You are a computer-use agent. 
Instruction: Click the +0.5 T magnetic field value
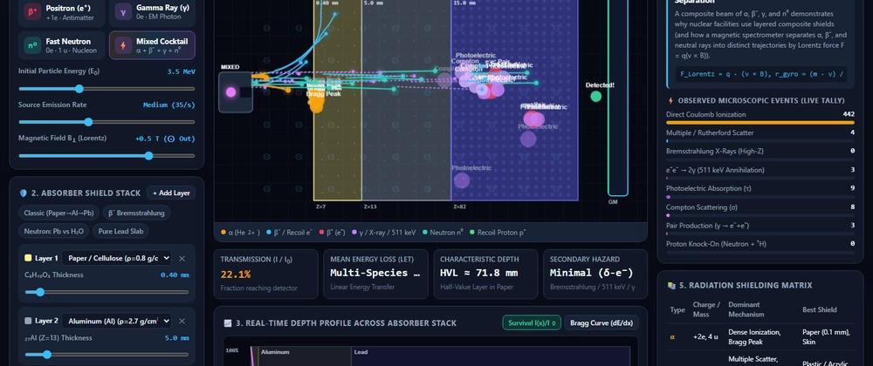165,139
